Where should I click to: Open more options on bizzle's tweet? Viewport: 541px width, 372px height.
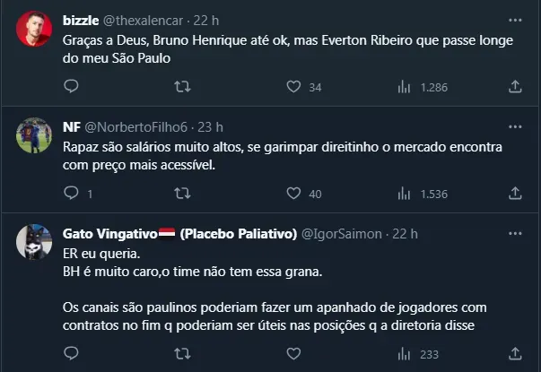(x=514, y=19)
